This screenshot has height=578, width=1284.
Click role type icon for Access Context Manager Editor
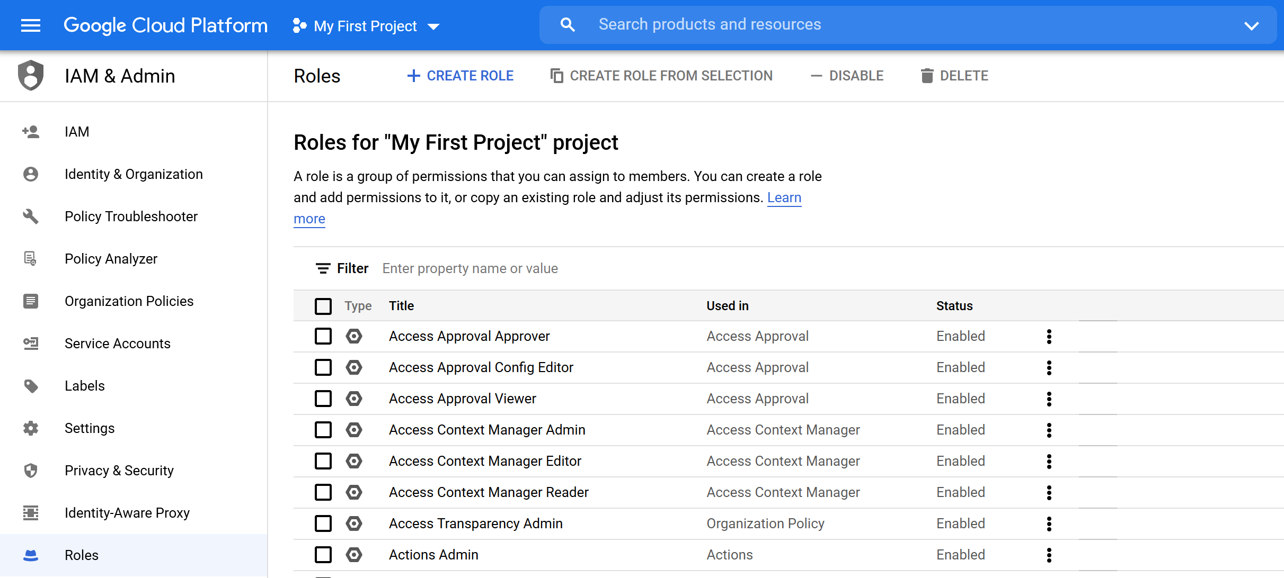tap(354, 461)
